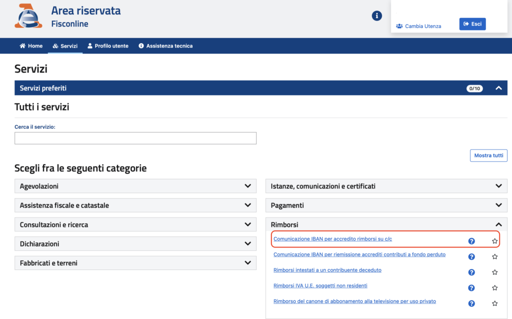Click the Mostra tutti button

click(488, 155)
